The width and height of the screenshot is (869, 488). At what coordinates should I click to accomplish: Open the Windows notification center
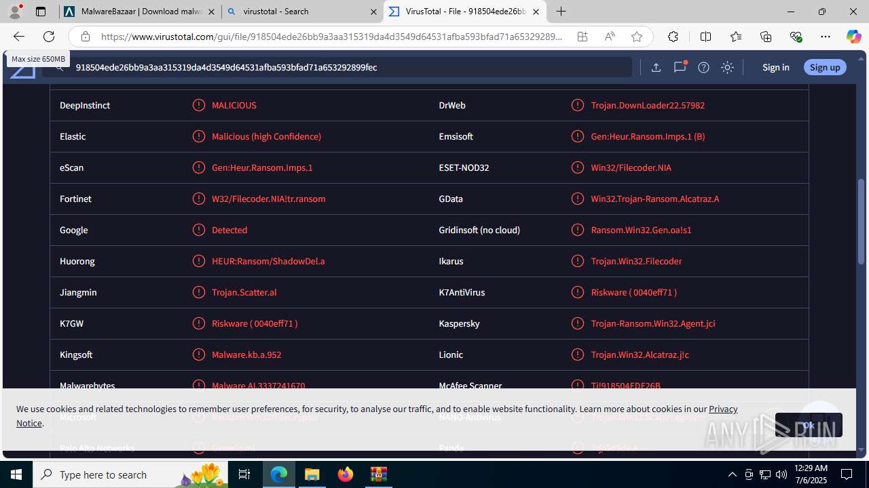pos(847,474)
